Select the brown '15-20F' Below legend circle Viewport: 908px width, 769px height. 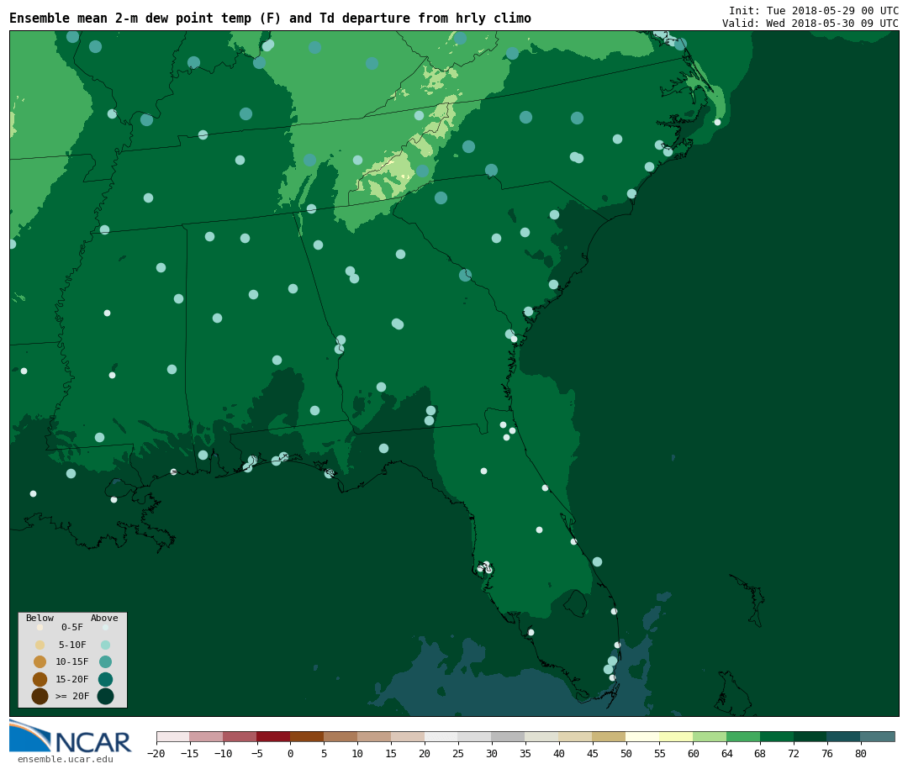[x=40, y=679]
